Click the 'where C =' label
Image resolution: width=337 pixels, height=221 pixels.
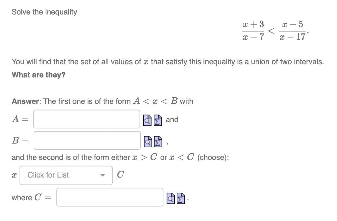pyautogui.click(x=31, y=198)
